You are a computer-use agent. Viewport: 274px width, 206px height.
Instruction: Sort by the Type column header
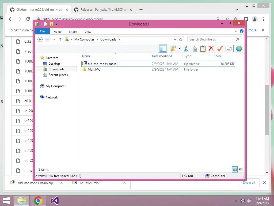coord(198,56)
